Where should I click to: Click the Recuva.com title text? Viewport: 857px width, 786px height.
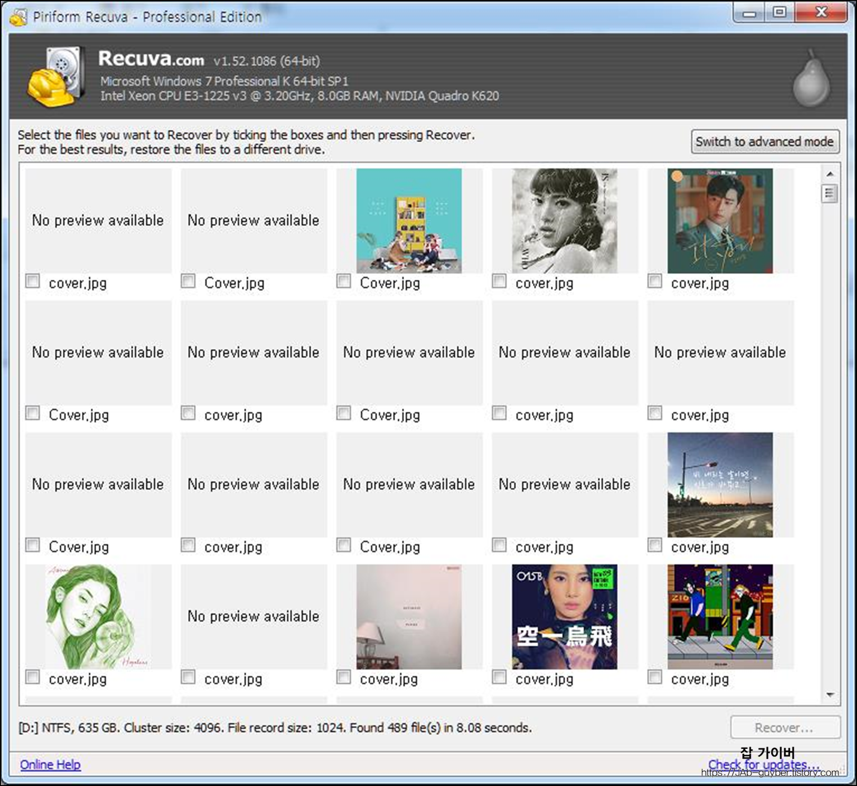tap(151, 59)
